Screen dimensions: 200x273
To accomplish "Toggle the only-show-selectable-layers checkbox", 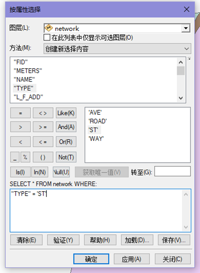I will 47,37.
